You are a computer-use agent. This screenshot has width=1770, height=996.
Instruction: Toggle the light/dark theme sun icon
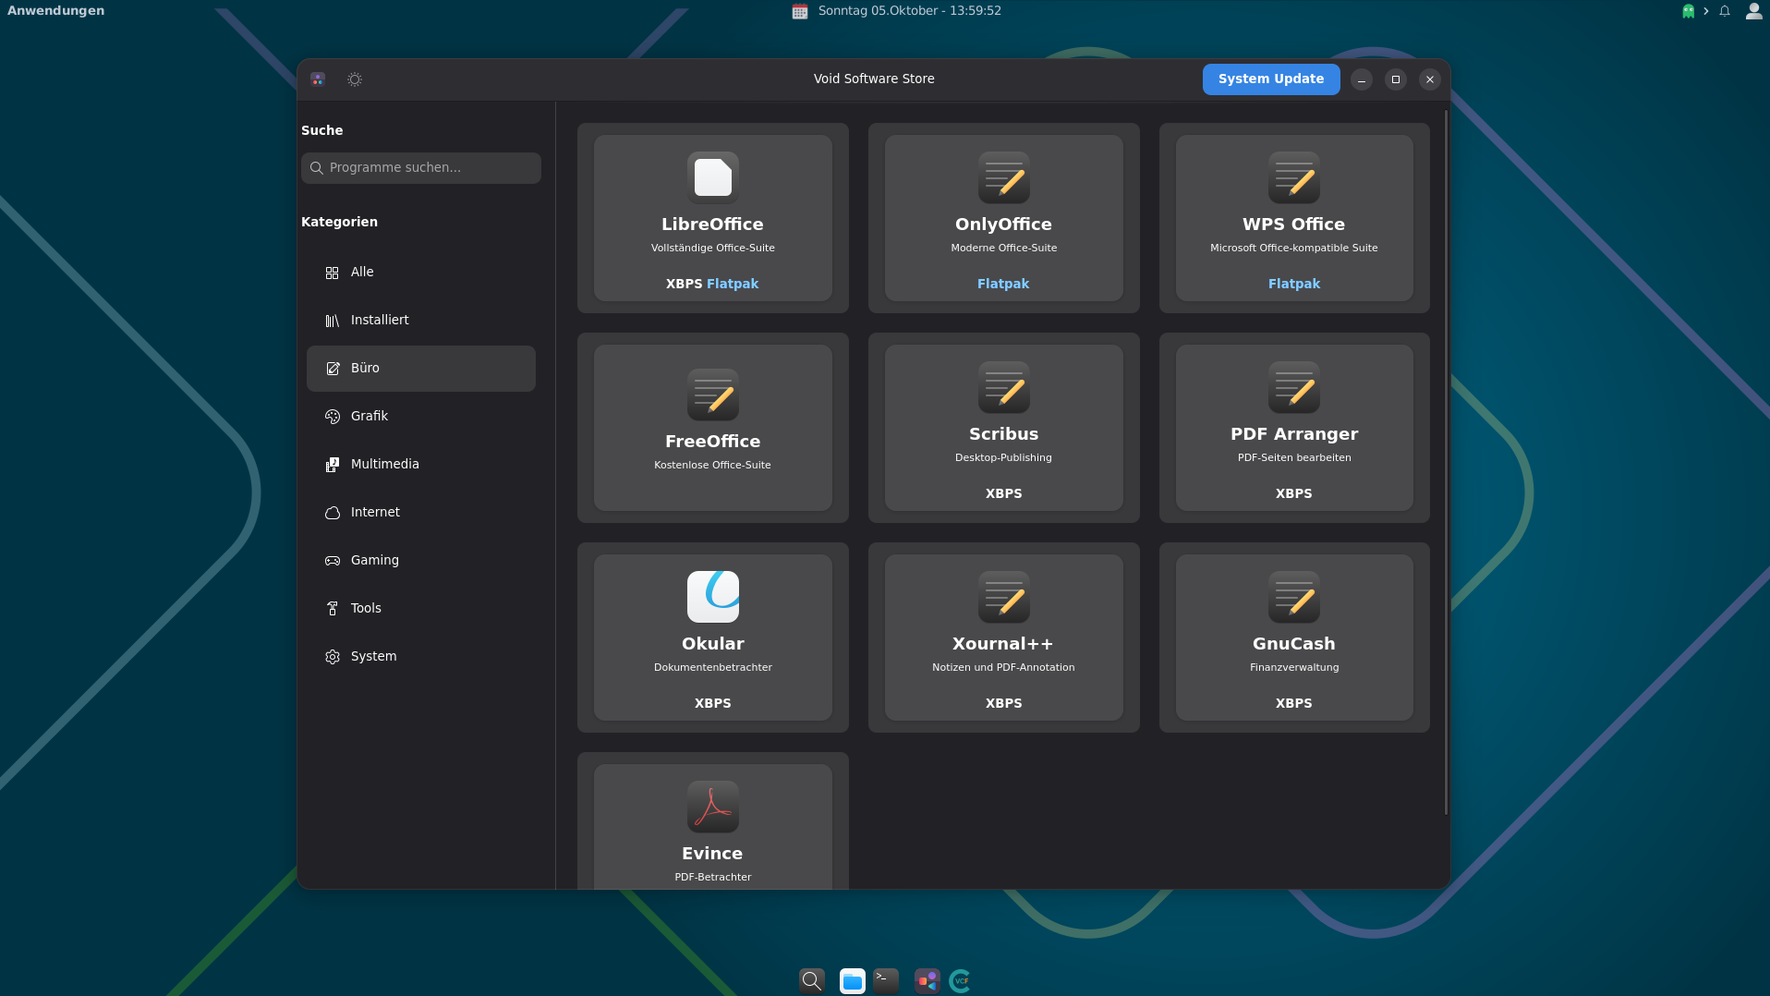click(355, 79)
